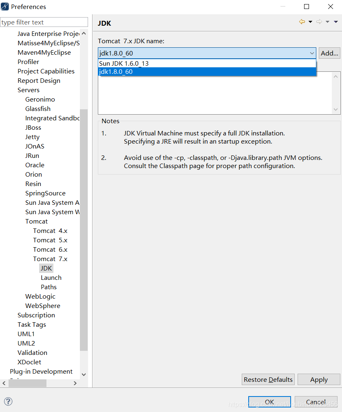
Task: Select JOnAS server entry
Action: 35,146
